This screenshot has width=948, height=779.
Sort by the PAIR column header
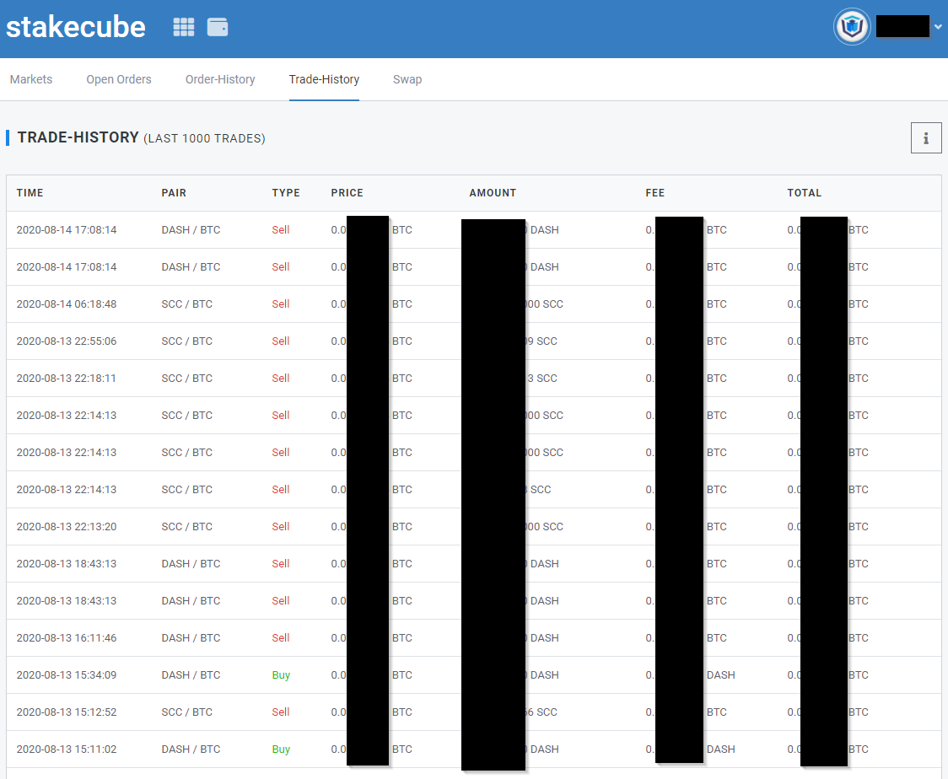tap(174, 193)
